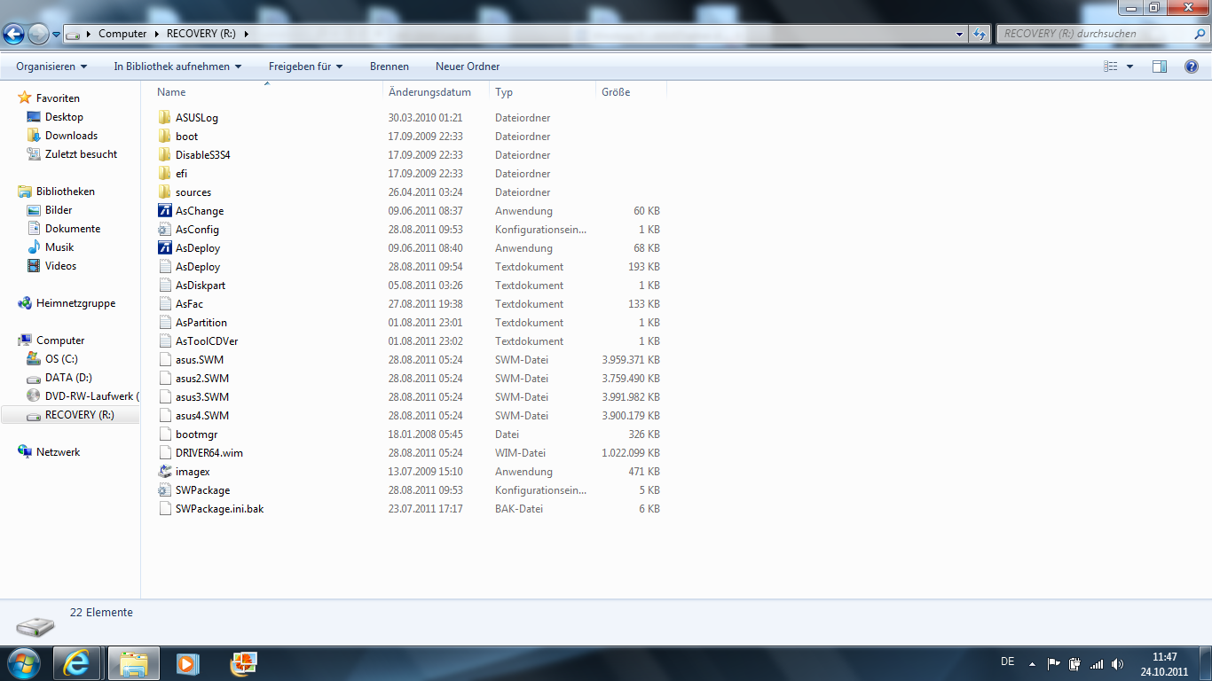Open the address bar history dropdown

pyautogui.click(x=959, y=34)
